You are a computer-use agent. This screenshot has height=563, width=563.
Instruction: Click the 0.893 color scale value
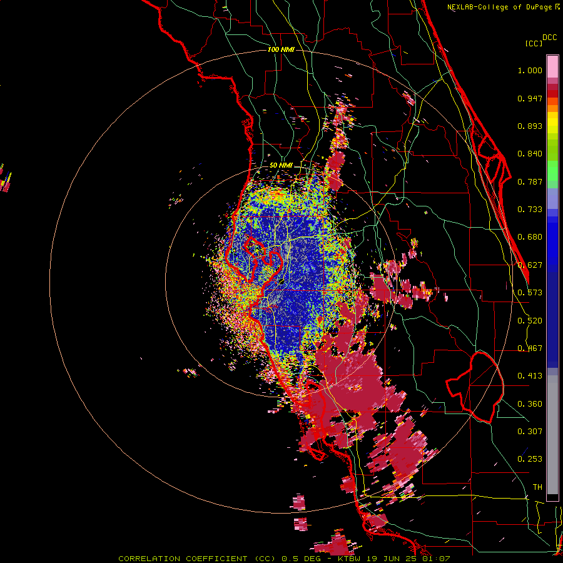point(530,126)
